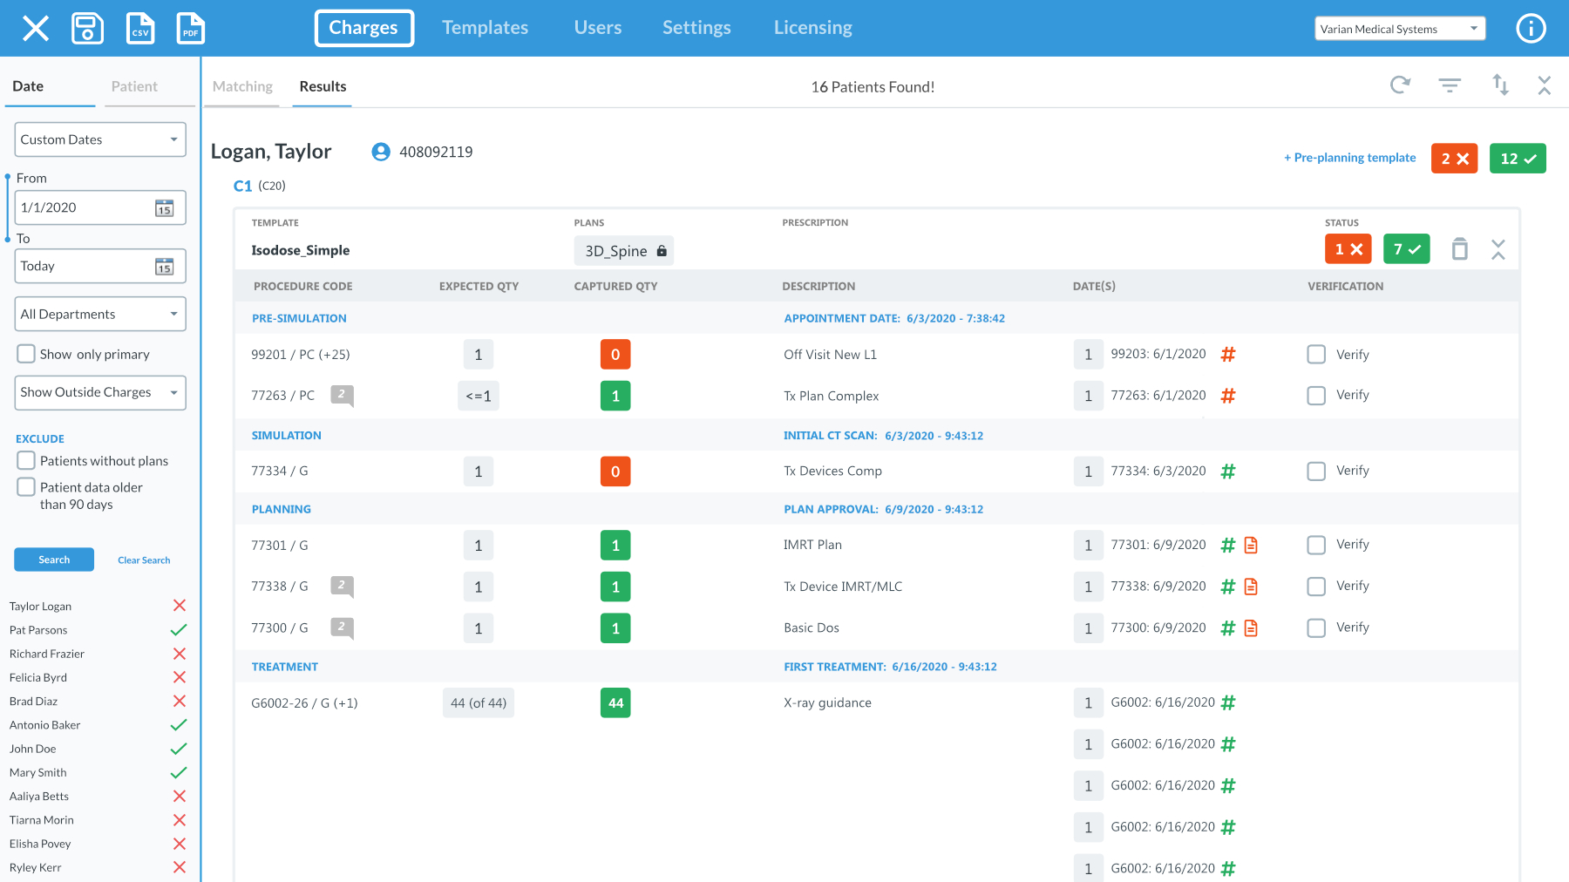The image size is (1569, 882).
Task: Delete the Isodose_Simple template with trash icon
Action: pos(1460,249)
